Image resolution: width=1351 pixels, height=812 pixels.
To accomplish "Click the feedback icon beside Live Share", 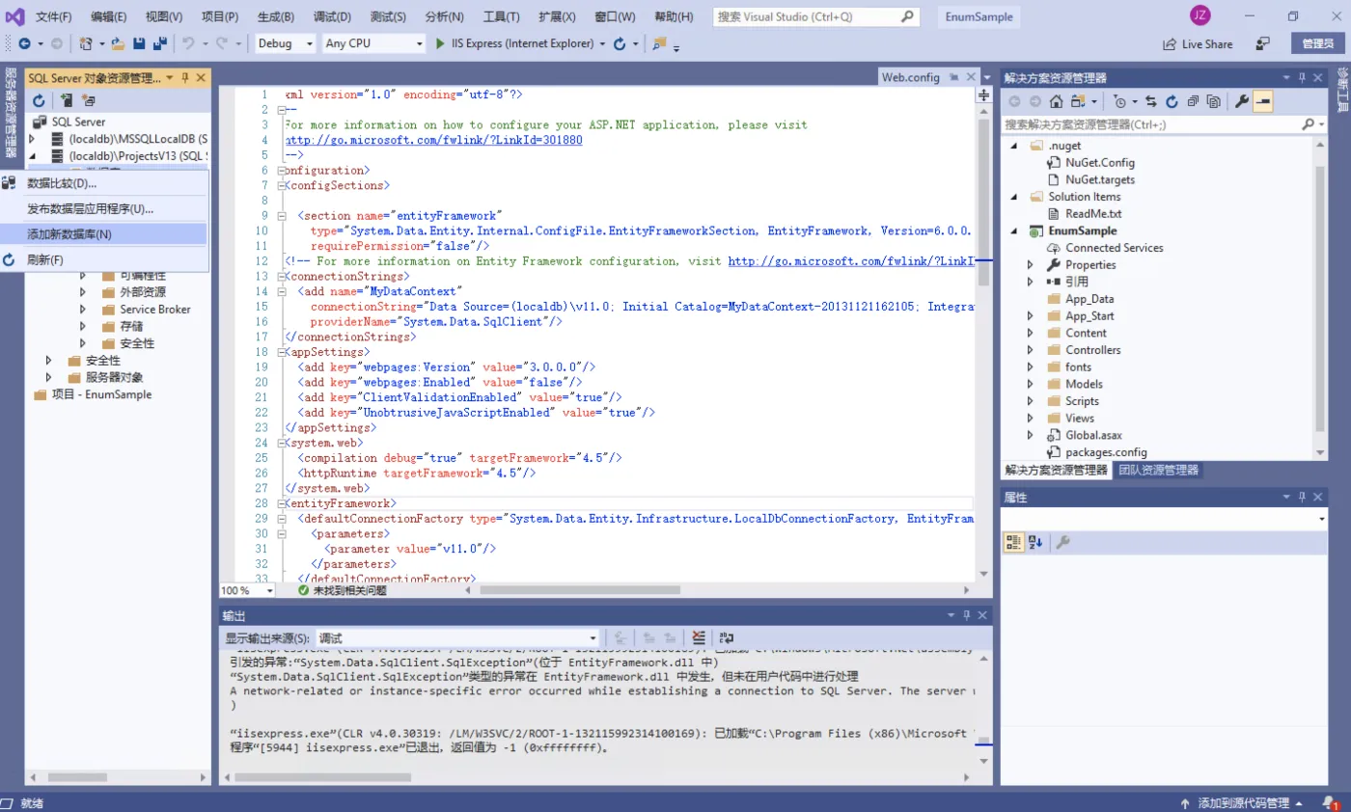I will pos(1262,43).
